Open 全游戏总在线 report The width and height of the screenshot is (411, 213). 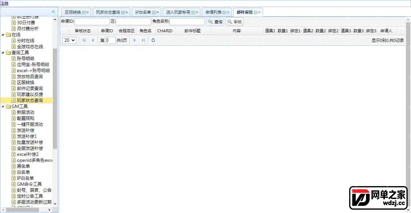(x=30, y=47)
